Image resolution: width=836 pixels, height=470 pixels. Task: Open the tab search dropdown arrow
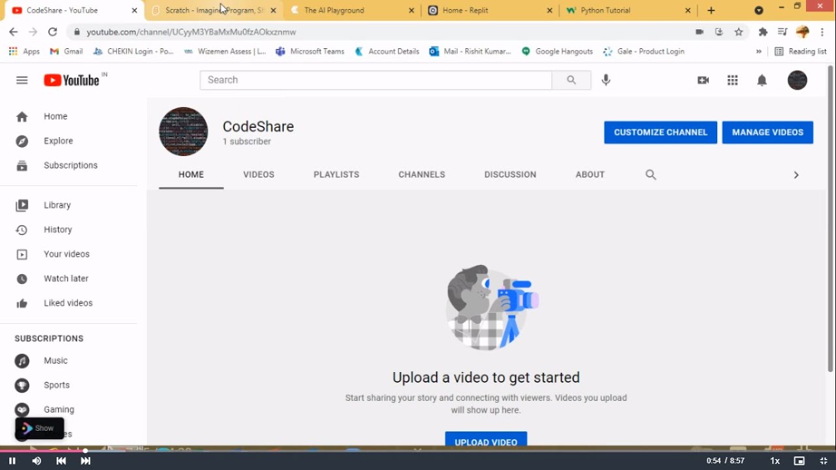[758, 10]
